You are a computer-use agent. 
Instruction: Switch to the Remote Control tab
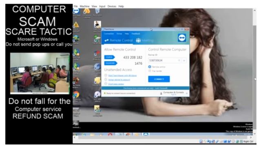pyautogui.click(x=119, y=40)
